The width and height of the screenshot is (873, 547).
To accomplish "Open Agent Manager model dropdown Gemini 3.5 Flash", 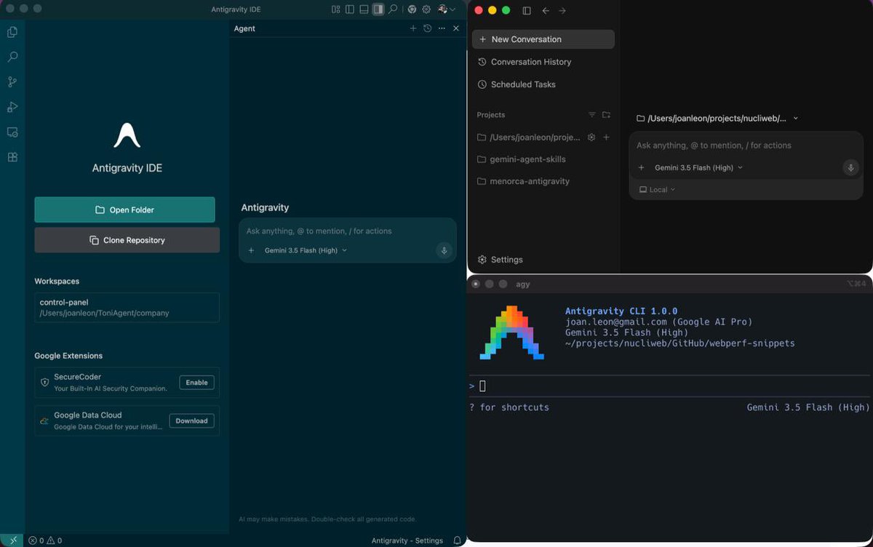I will [x=698, y=167].
